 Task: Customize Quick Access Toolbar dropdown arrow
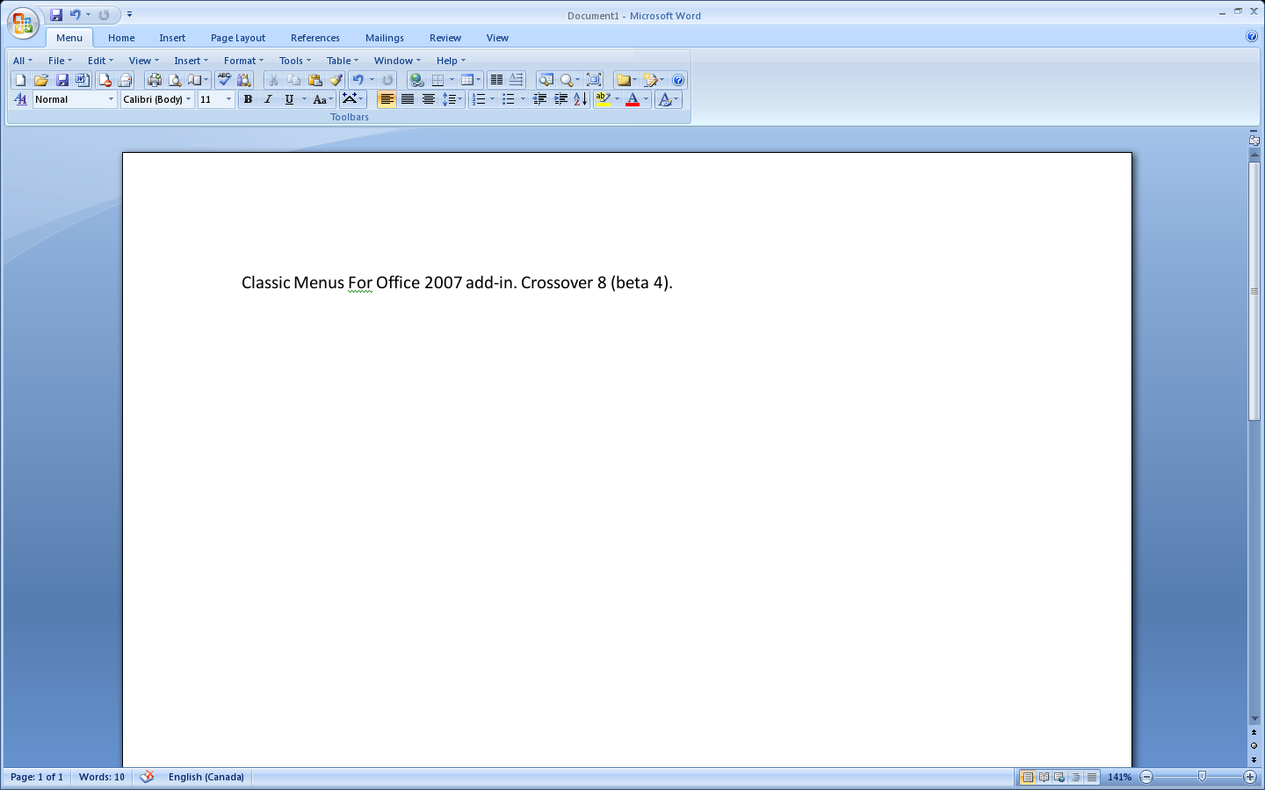pyautogui.click(x=129, y=15)
